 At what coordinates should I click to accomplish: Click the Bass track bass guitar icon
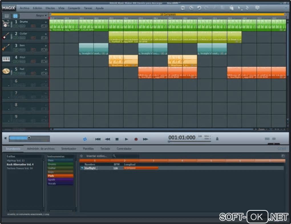tap(6, 47)
